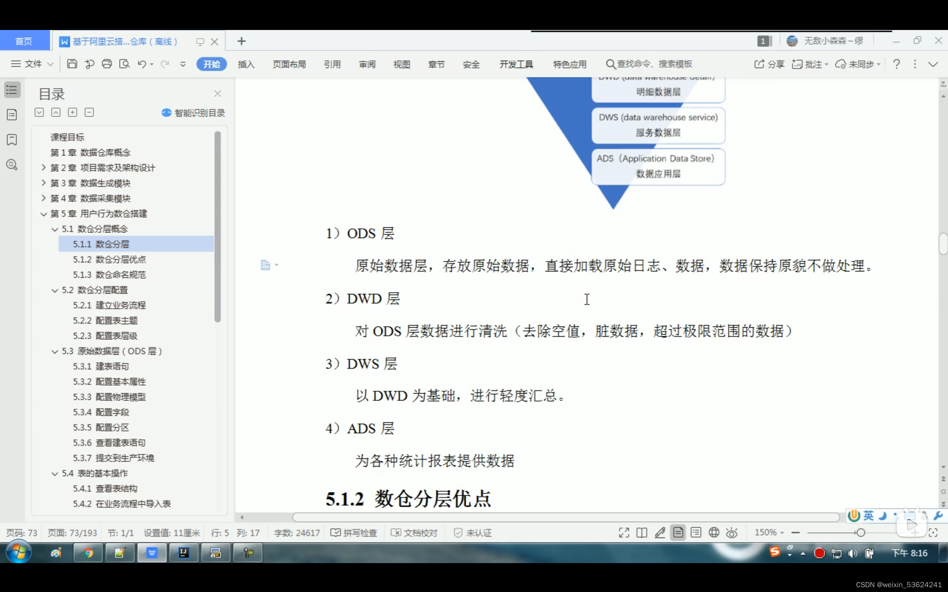Switch to web layout view icon in the status bar
948x592 pixels.
tap(714, 532)
